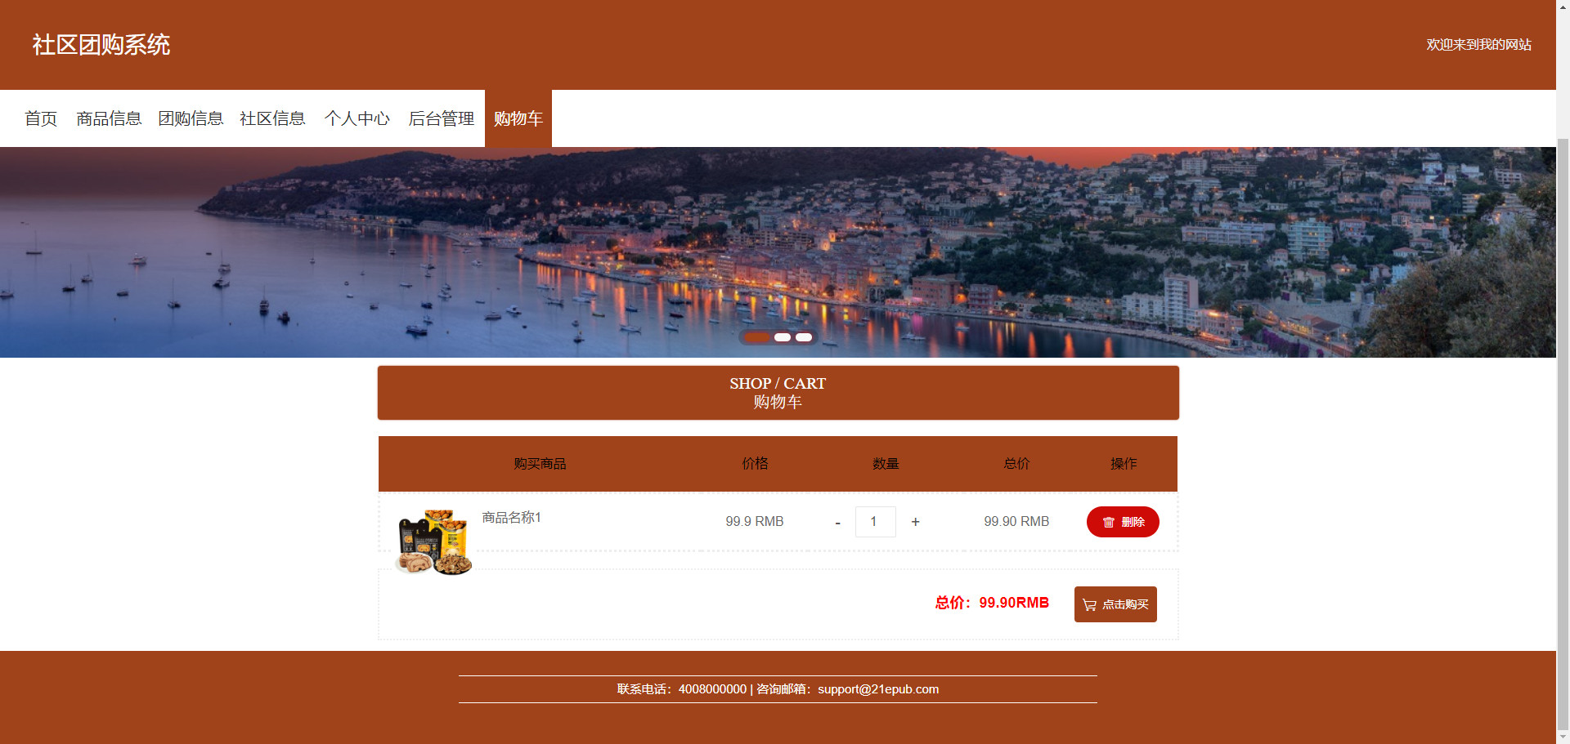Image resolution: width=1570 pixels, height=744 pixels.
Task: Delete item with the red 删除 button
Action: (x=1123, y=522)
